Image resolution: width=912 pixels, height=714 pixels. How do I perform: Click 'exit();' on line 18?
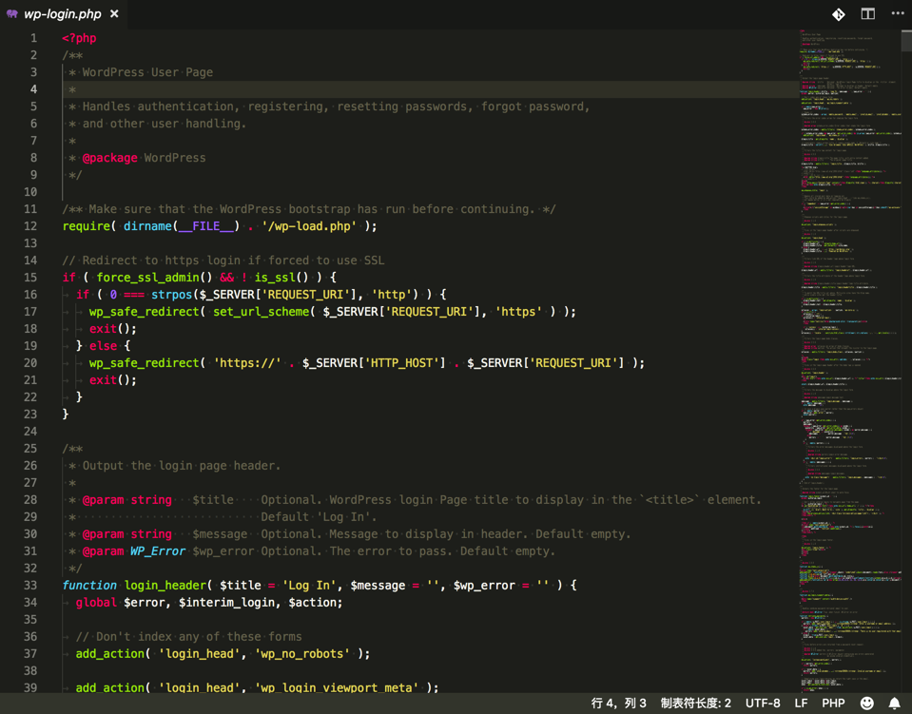tap(113, 329)
